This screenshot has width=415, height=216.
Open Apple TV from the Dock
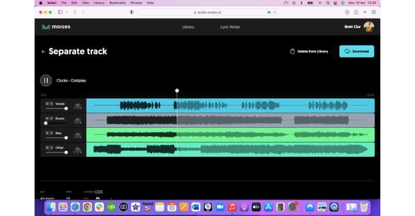click(256, 207)
